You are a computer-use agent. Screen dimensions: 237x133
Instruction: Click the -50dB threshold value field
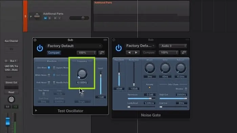point(119,89)
